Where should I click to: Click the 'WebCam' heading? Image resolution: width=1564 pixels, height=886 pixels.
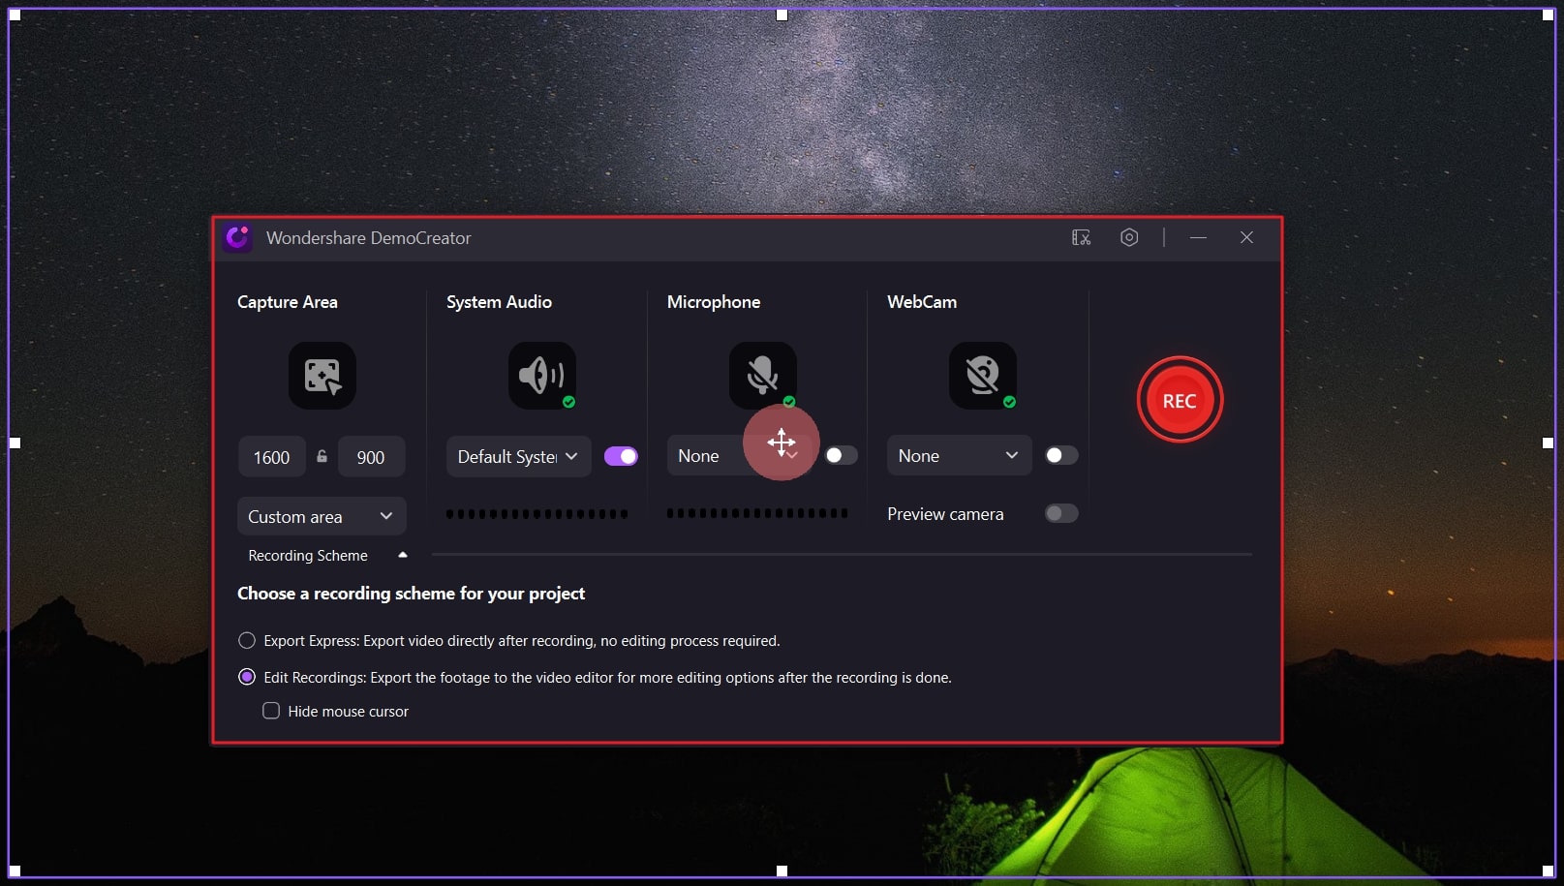(922, 302)
